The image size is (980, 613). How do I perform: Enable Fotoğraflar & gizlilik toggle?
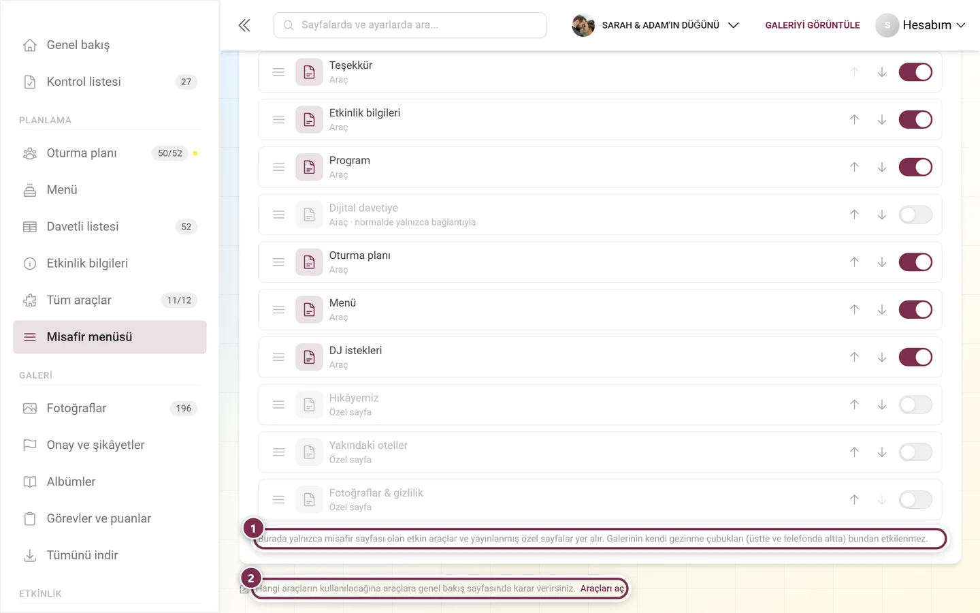tap(915, 500)
